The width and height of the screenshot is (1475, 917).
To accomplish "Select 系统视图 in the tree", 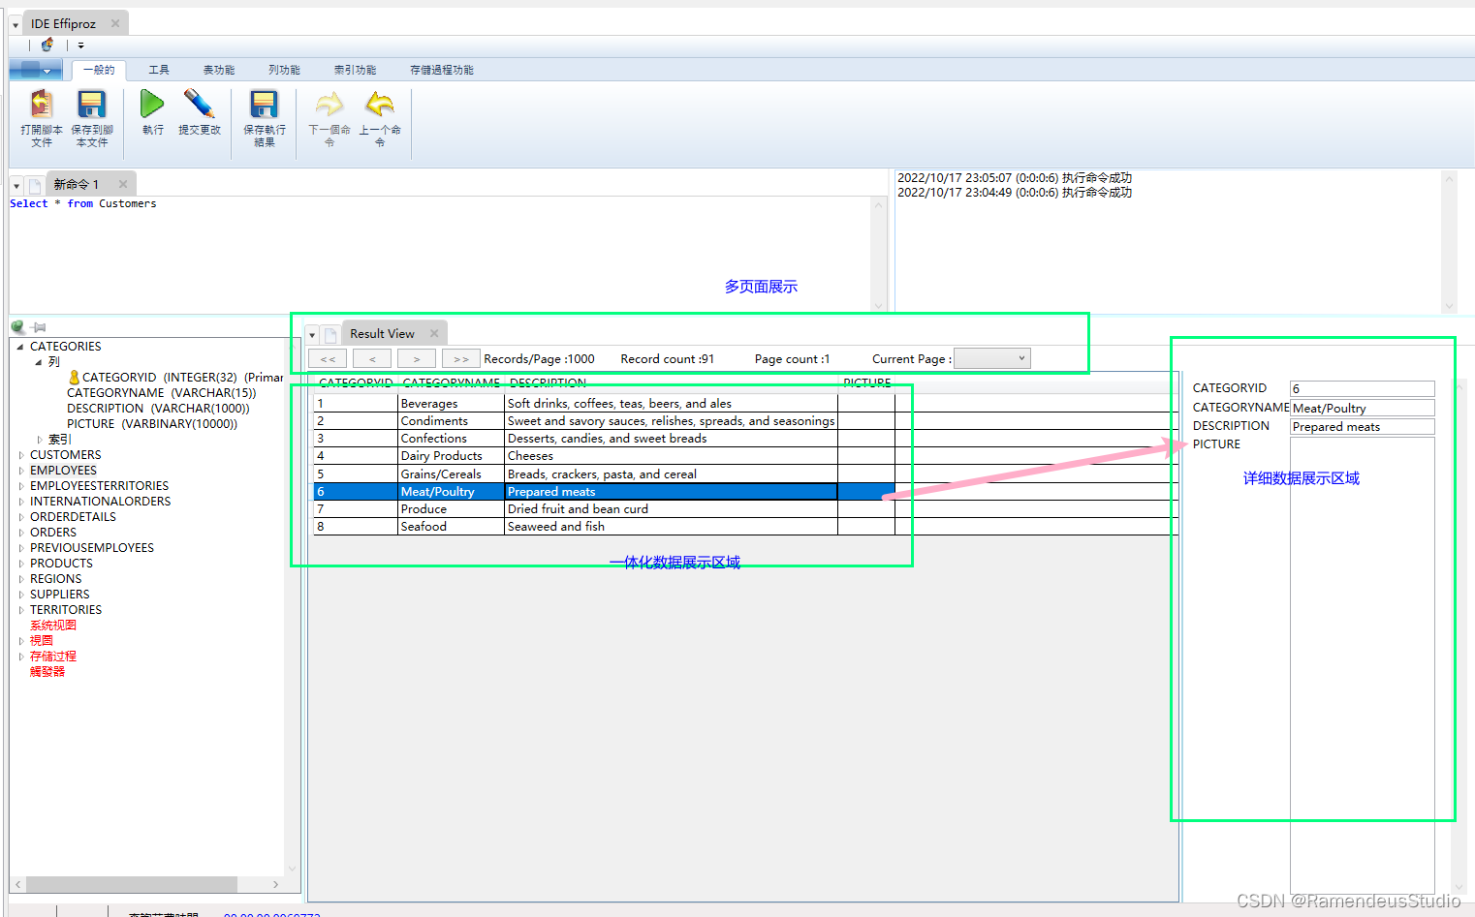I will click(53, 626).
